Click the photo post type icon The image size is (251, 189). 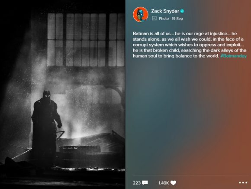click(x=154, y=19)
